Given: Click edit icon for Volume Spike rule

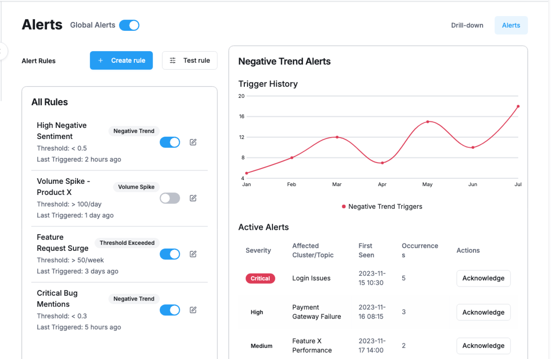Looking at the screenshot, I should pos(193,198).
